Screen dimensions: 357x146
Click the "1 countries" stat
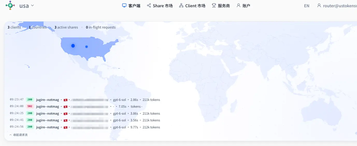pyautogui.click(x=38, y=27)
